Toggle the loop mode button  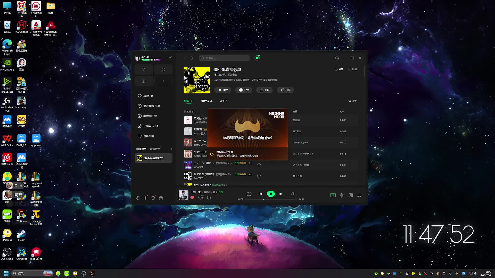(x=249, y=194)
